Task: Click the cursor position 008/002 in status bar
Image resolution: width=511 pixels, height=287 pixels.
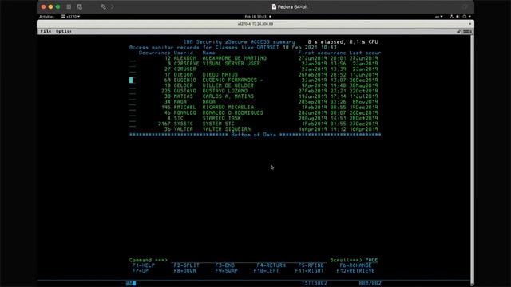Action: click(370, 283)
